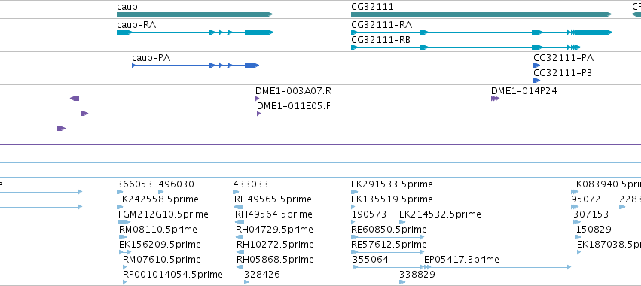
Task: Click the final thick exon of caup-RA
Action: point(259,32)
